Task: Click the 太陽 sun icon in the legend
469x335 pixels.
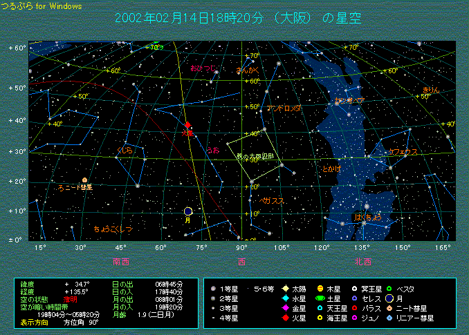Action: (286, 288)
